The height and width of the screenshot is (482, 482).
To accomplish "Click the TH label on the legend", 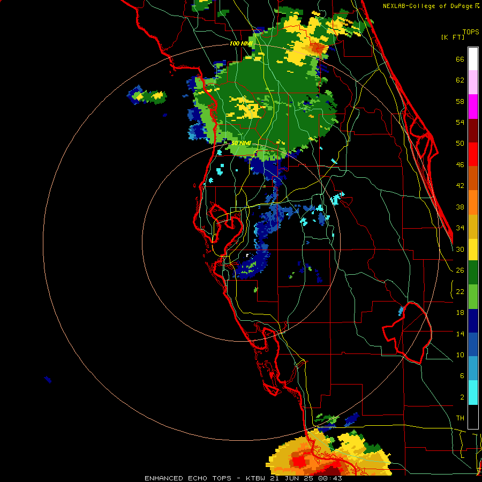I will [460, 418].
